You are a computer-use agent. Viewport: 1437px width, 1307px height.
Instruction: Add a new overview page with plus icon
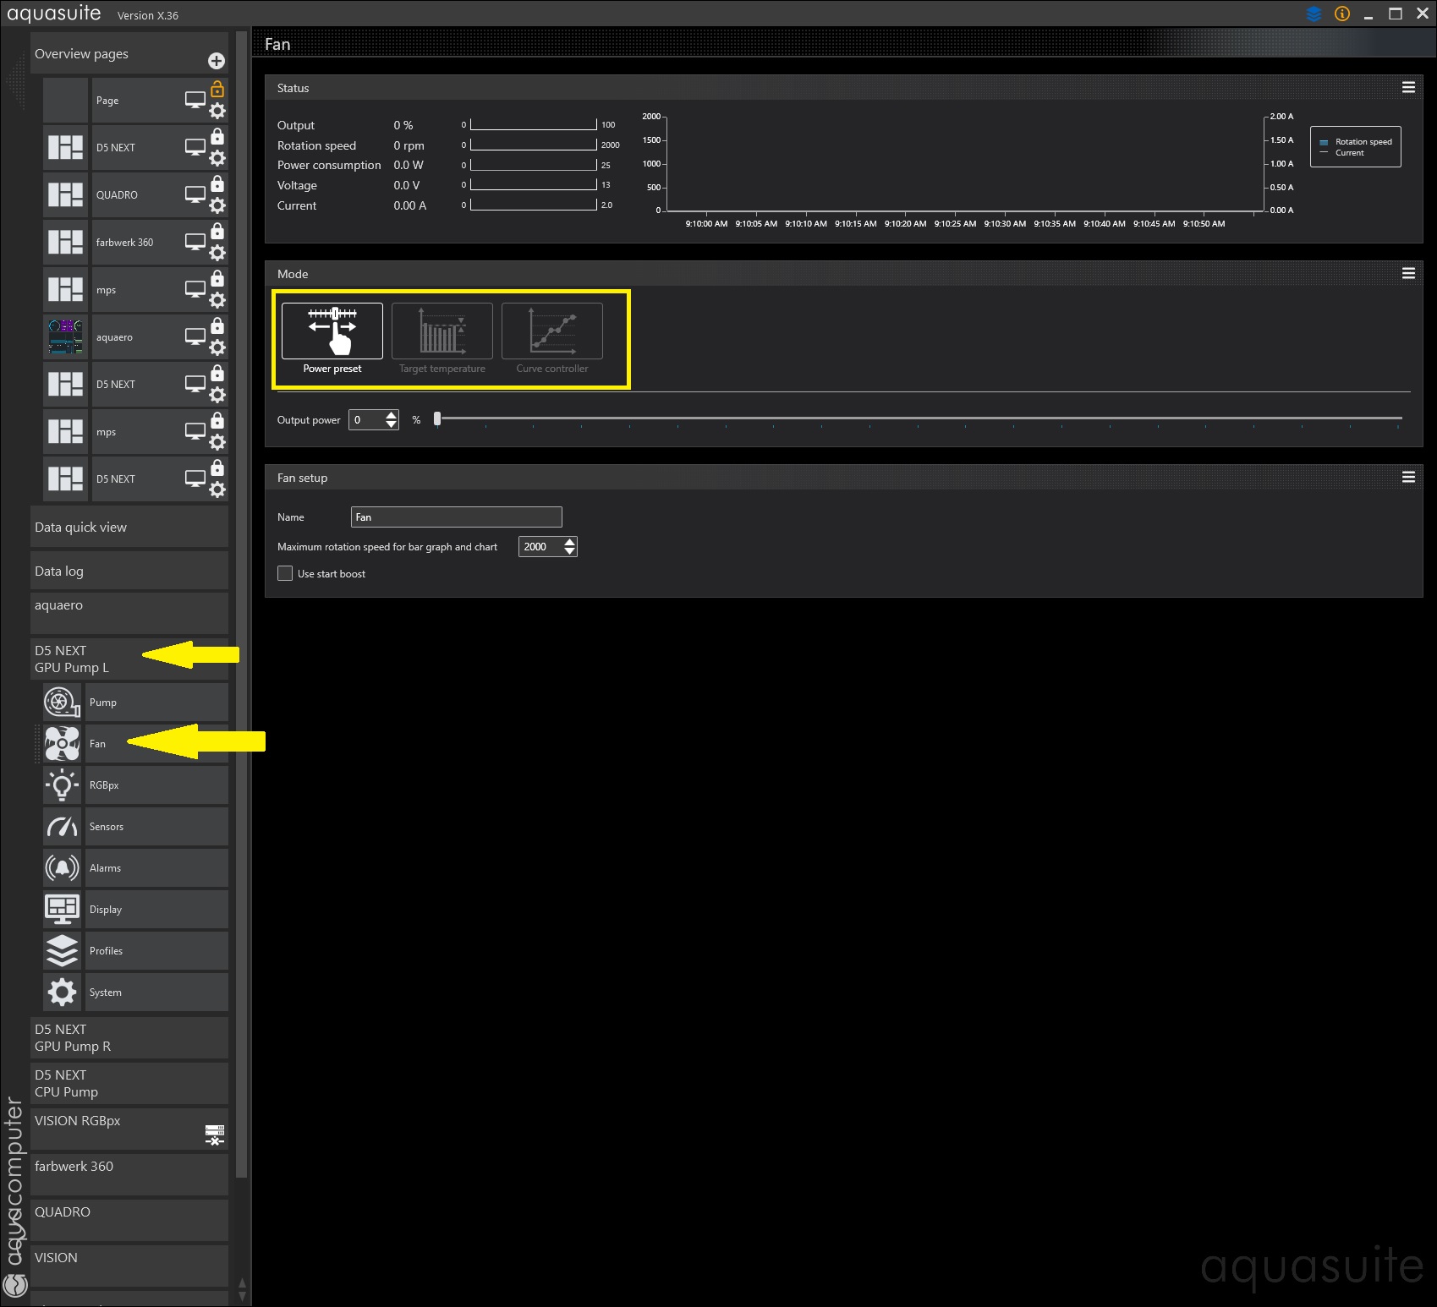(x=217, y=61)
